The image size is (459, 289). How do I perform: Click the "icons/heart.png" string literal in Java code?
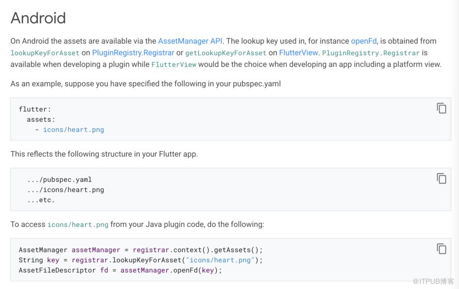coord(220,260)
